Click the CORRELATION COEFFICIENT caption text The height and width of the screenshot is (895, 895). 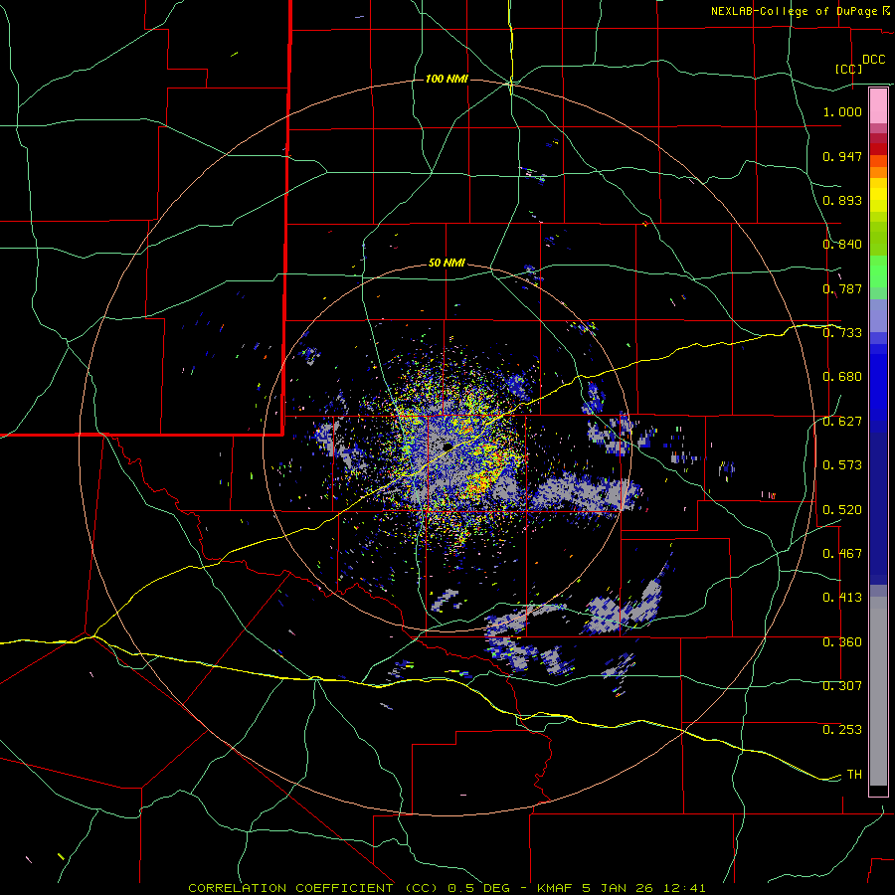pos(290,888)
